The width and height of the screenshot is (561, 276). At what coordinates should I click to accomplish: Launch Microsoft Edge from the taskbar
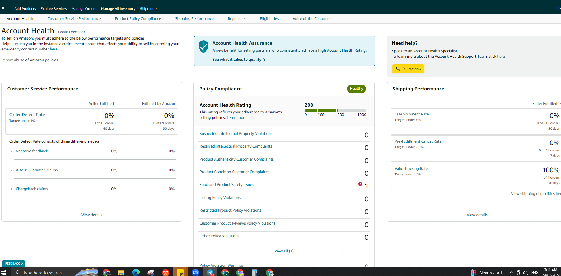tap(136, 272)
